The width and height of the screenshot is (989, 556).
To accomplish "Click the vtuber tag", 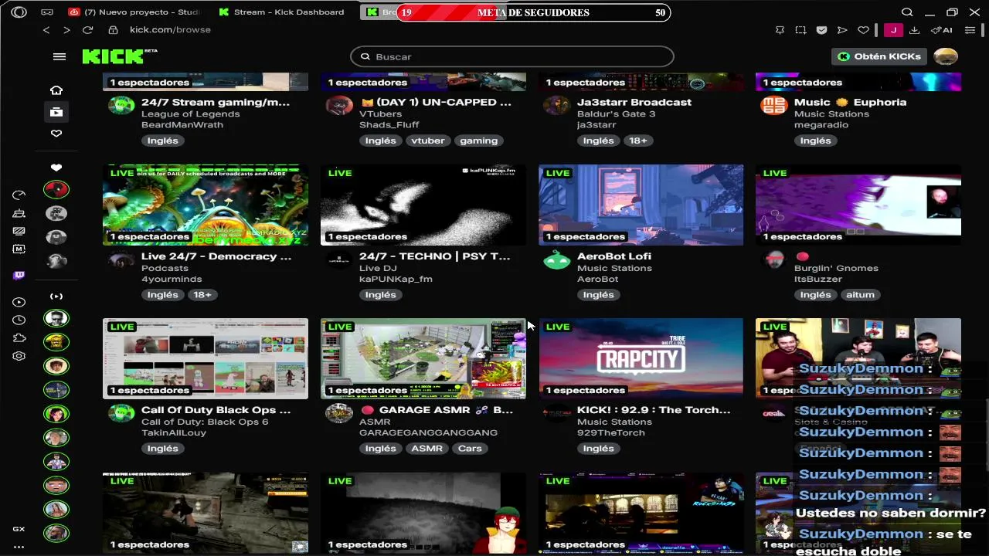I will (x=428, y=141).
